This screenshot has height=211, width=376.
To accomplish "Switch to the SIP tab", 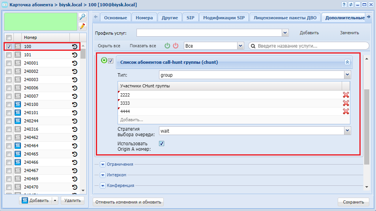I will (190, 18).
